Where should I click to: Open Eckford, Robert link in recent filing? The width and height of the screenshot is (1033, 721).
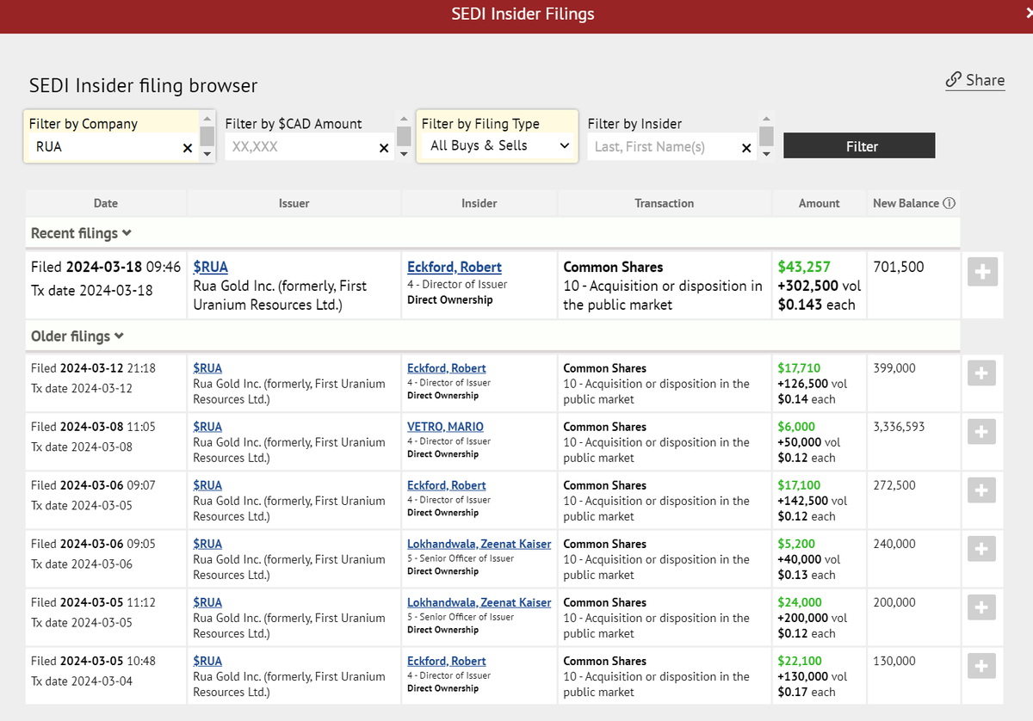(x=455, y=268)
